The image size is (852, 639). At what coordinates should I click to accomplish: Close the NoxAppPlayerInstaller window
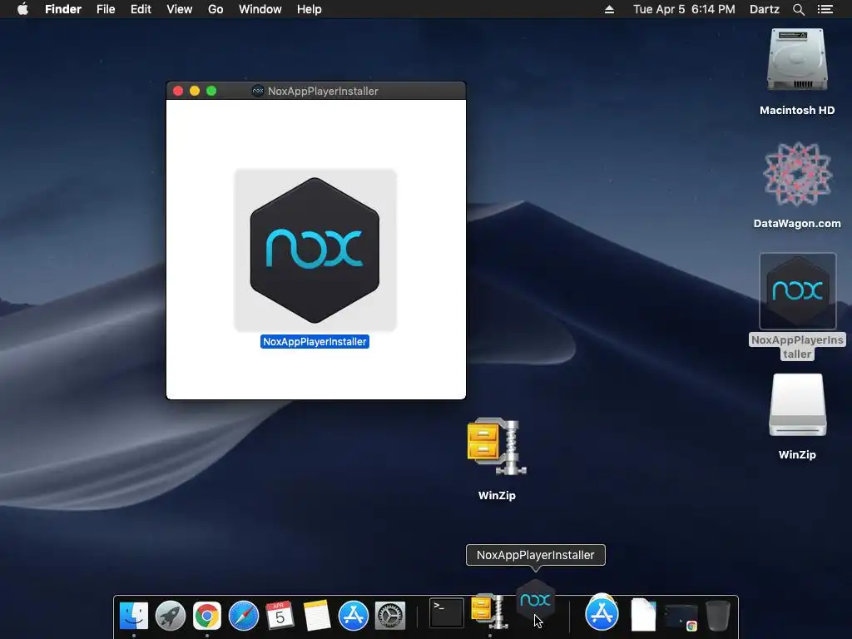178,91
